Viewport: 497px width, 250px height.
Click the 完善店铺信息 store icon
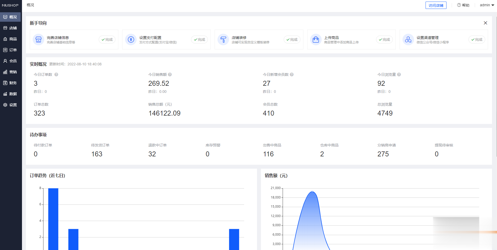coord(38,39)
